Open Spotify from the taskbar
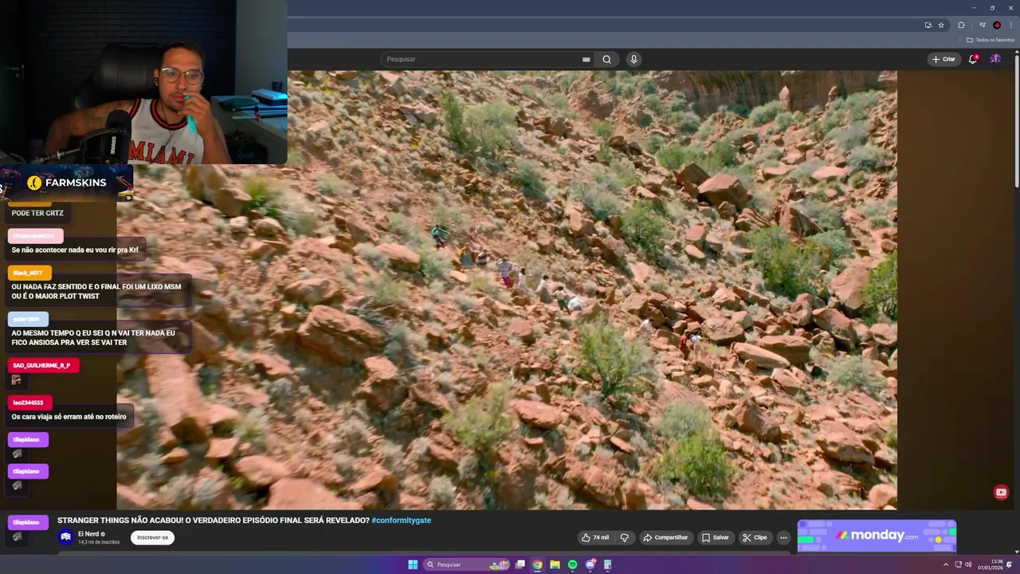The height and width of the screenshot is (574, 1020). click(573, 564)
